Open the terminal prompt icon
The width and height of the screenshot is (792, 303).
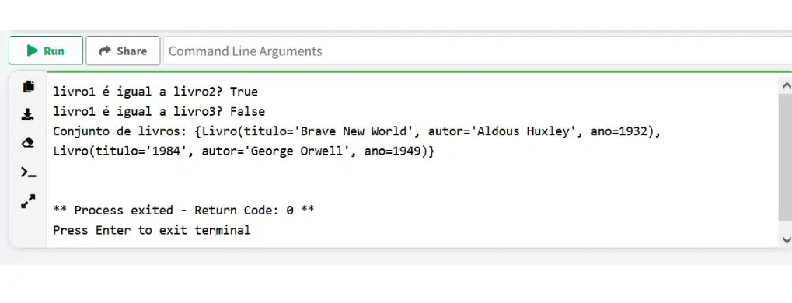[28, 172]
